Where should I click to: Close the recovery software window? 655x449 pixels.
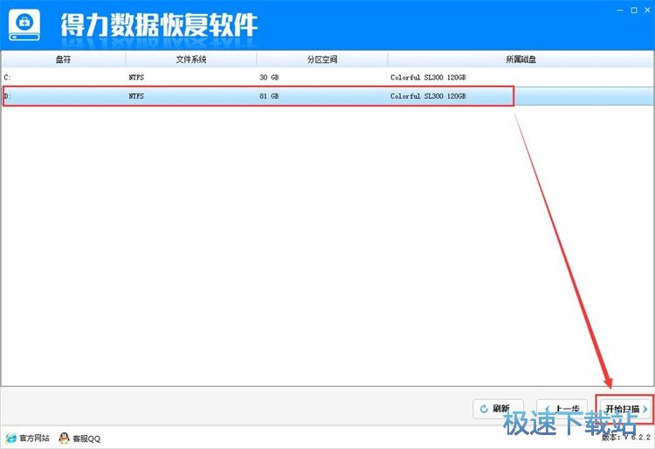[x=647, y=10]
